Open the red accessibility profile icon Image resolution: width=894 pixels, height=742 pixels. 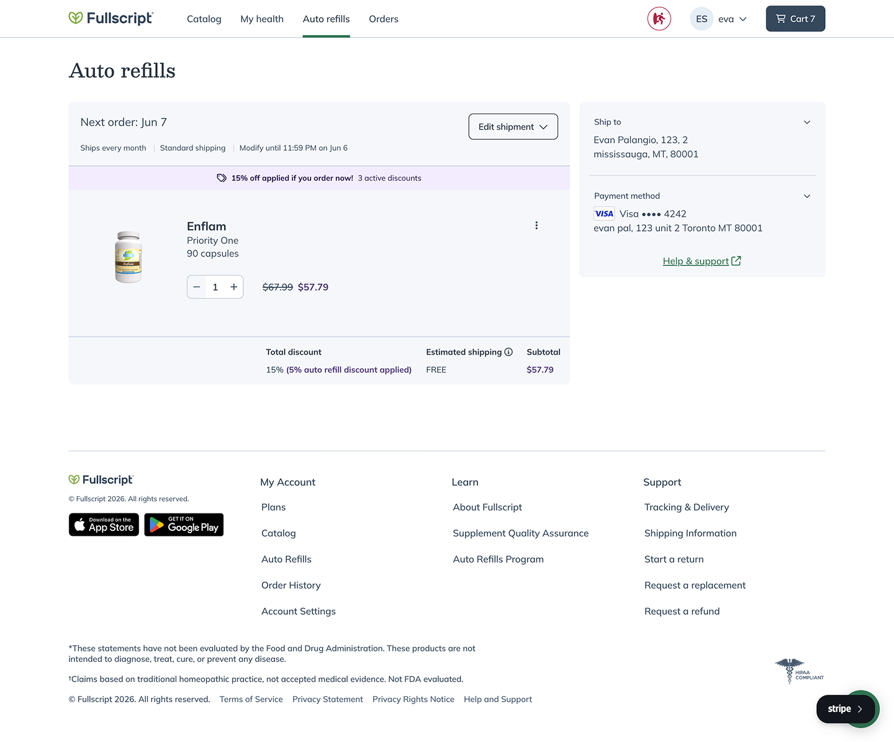point(659,19)
